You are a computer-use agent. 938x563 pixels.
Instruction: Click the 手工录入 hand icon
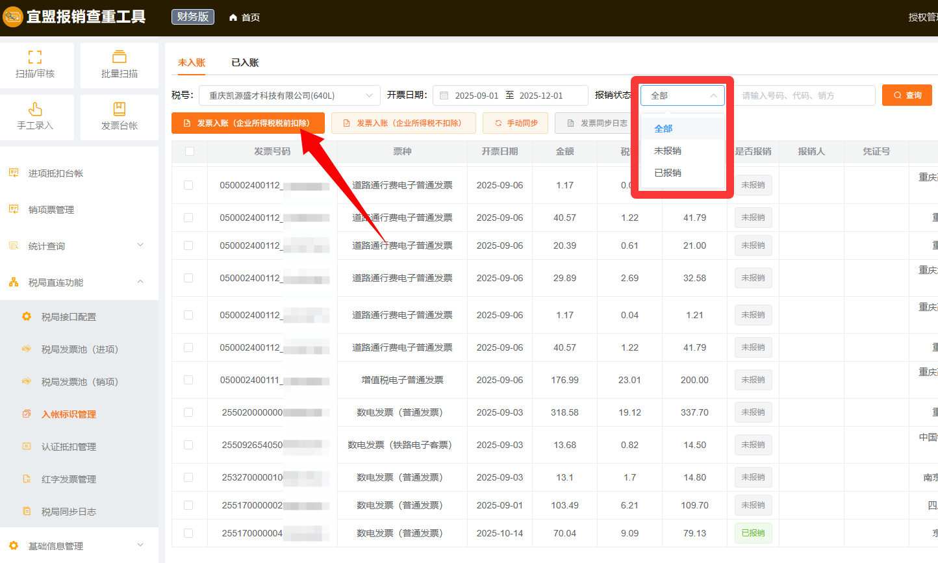pyautogui.click(x=35, y=109)
